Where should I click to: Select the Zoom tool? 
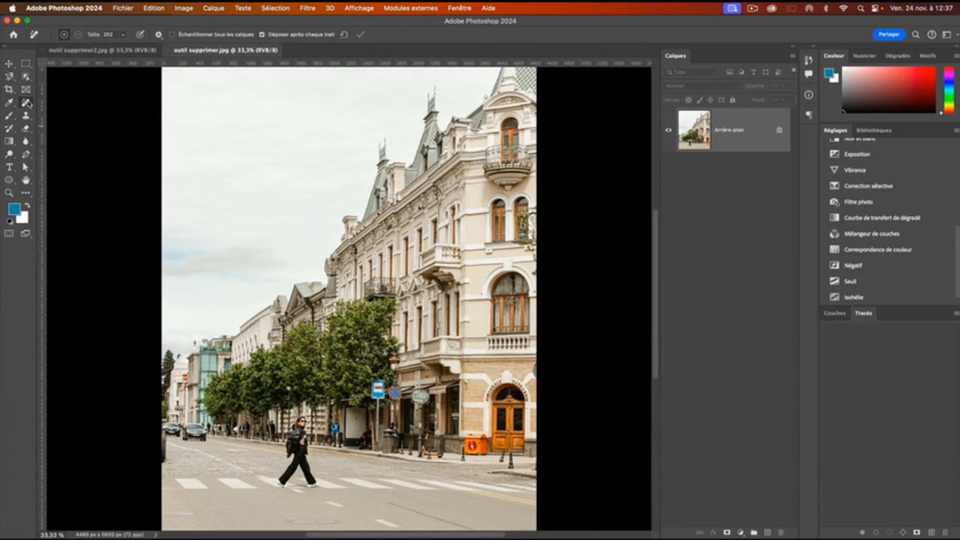[x=9, y=193]
